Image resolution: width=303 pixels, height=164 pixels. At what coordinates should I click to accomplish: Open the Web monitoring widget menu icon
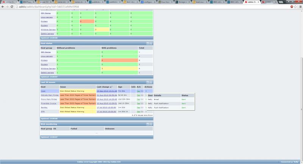[148, 124]
